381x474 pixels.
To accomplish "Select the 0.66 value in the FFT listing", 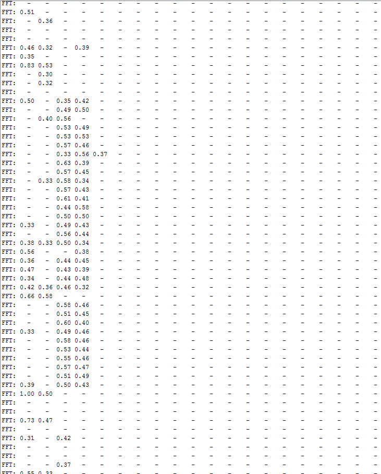I will [27, 296].
